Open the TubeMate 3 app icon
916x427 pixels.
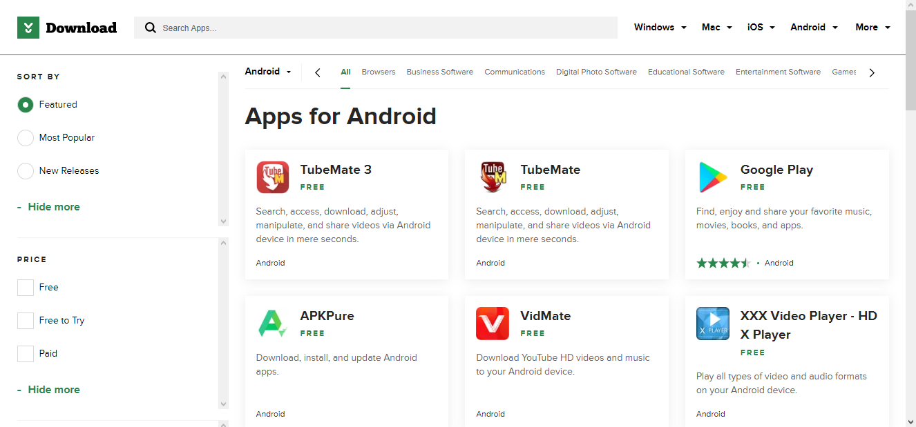tap(273, 177)
